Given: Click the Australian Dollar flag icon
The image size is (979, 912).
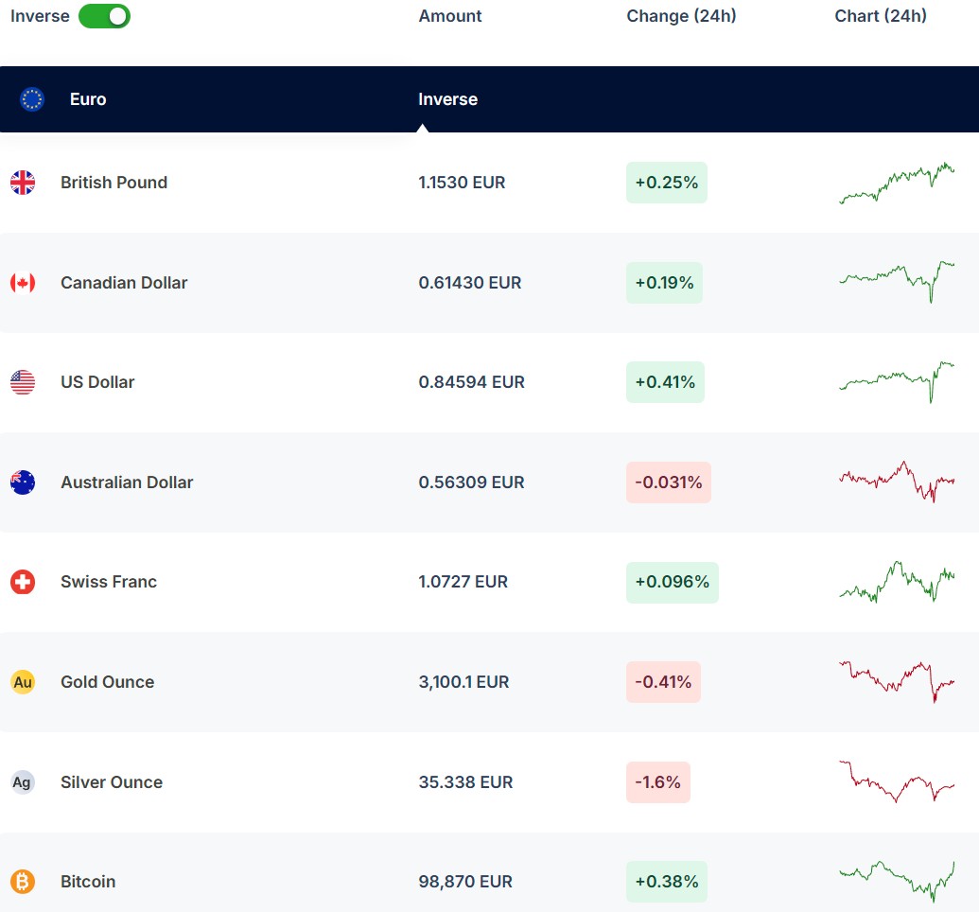Looking at the screenshot, I should point(23,482).
